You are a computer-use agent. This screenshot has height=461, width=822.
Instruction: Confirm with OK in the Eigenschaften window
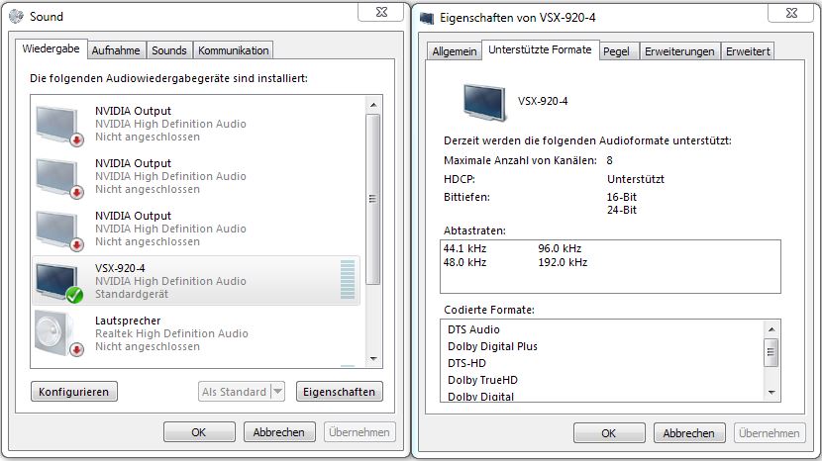609,433
